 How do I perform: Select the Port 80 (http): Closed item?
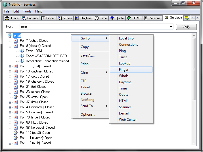34,122
